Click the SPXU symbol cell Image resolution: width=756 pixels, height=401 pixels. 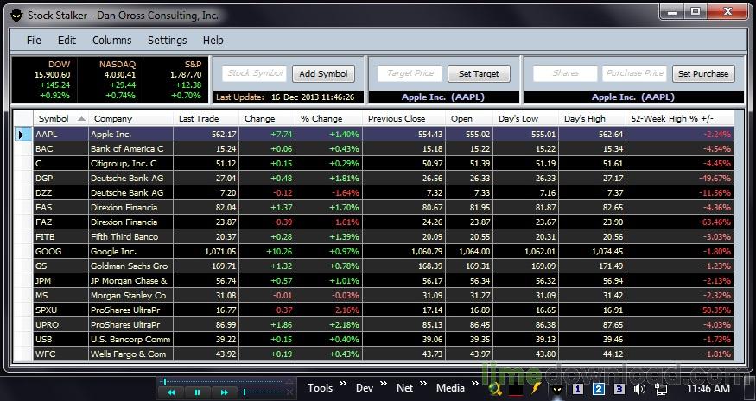pos(60,310)
